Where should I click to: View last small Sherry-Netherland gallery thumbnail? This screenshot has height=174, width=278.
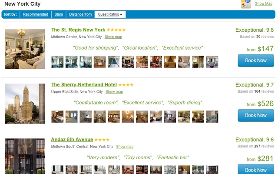212,117
